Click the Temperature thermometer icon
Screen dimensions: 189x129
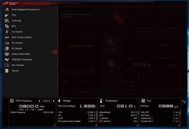101,101
